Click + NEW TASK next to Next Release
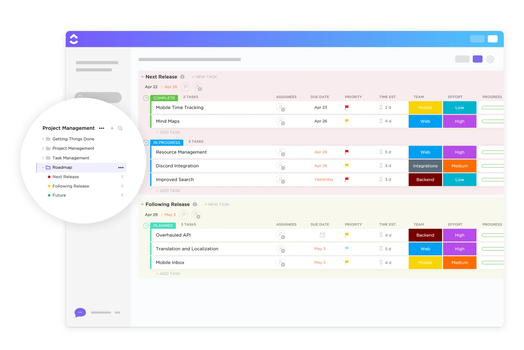The height and width of the screenshot is (350, 524). [x=204, y=77]
